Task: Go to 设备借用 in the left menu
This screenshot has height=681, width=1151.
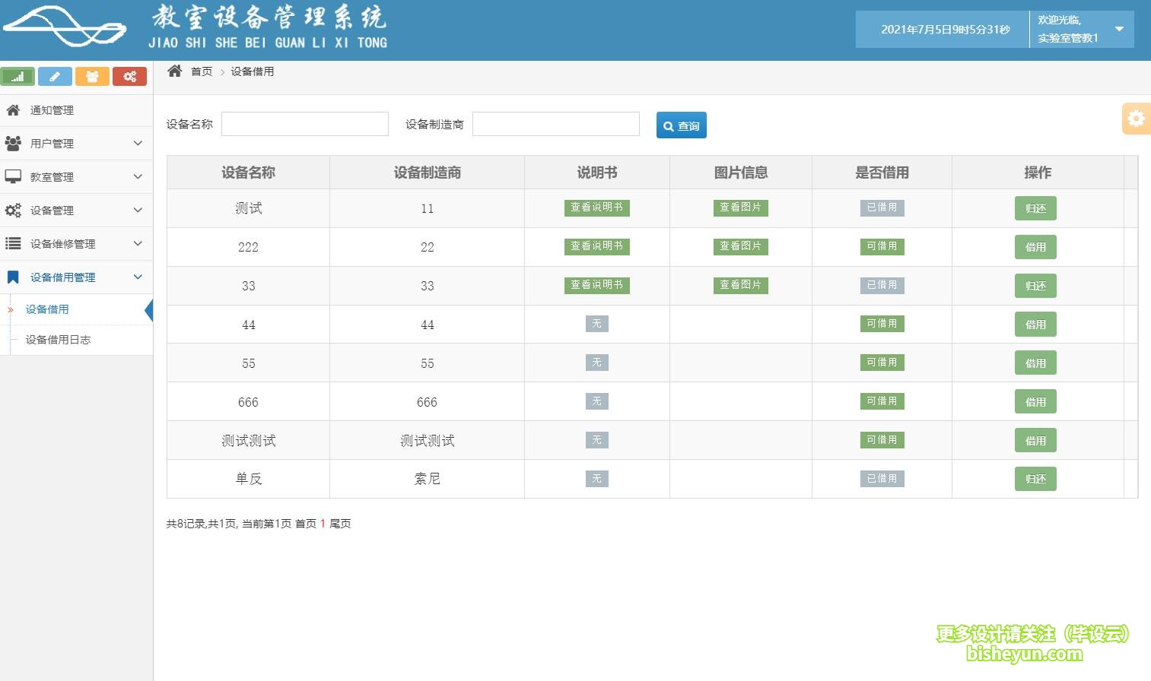Action: point(47,309)
